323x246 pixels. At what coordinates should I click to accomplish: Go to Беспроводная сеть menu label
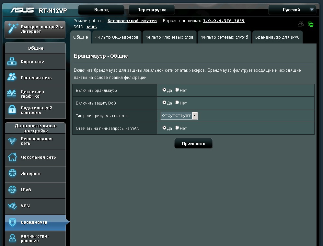37,141
